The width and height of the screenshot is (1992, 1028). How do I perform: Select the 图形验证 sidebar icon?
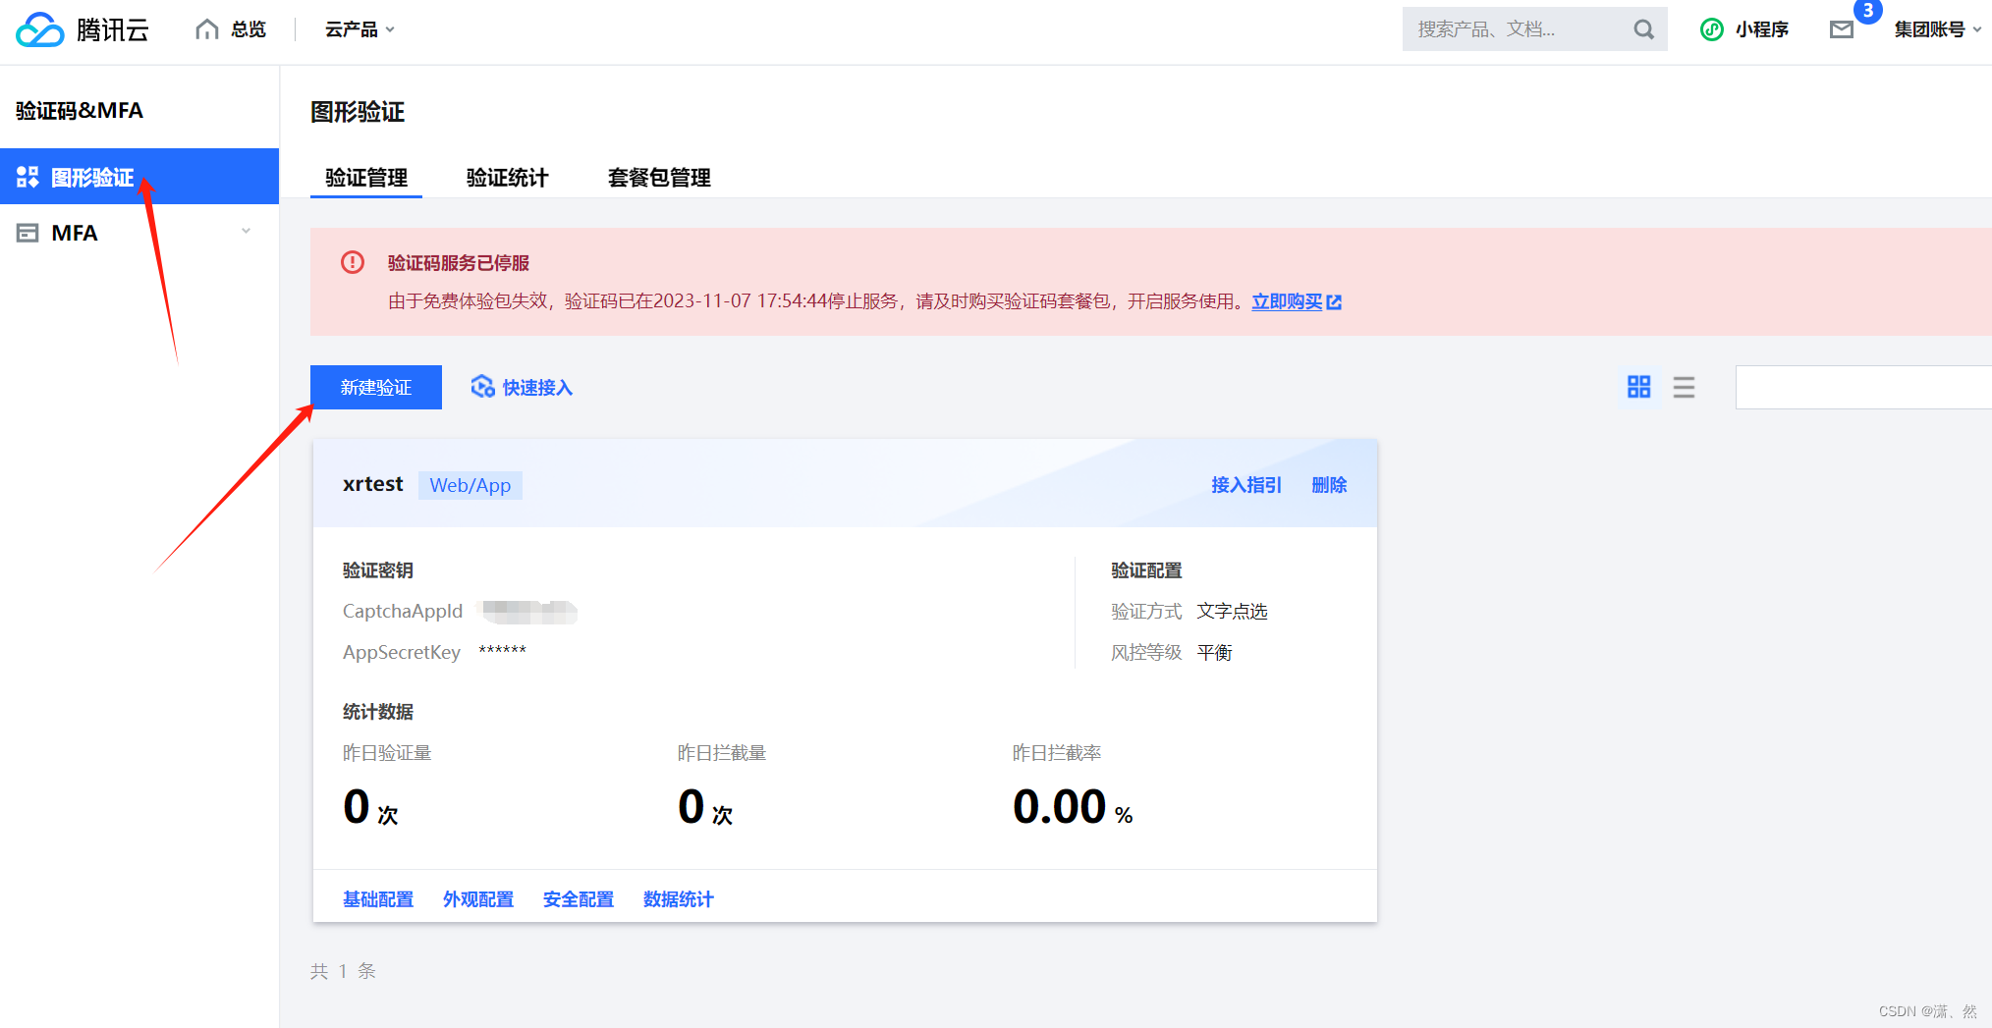pyautogui.click(x=28, y=176)
